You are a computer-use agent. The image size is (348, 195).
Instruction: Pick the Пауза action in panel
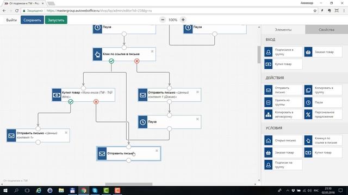323,102
